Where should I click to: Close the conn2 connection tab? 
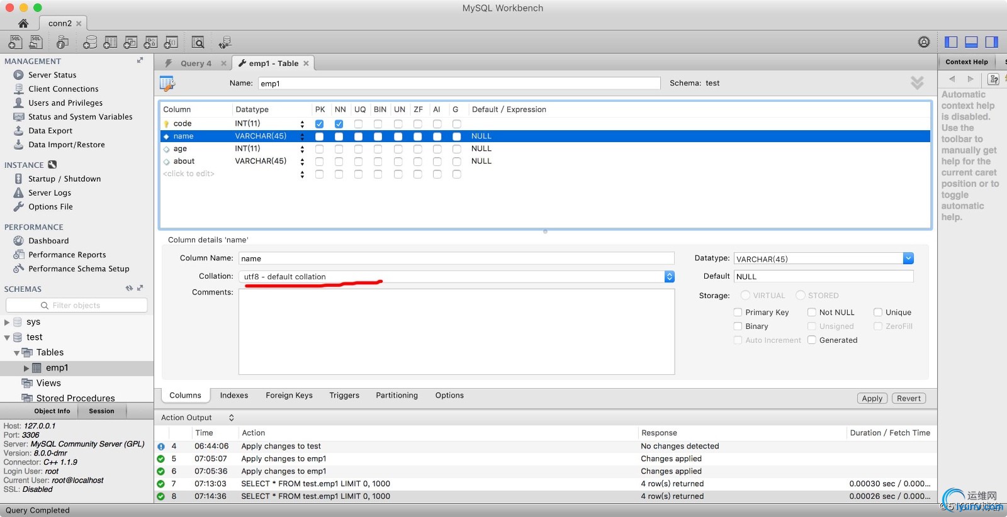click(x=79, y=23)
